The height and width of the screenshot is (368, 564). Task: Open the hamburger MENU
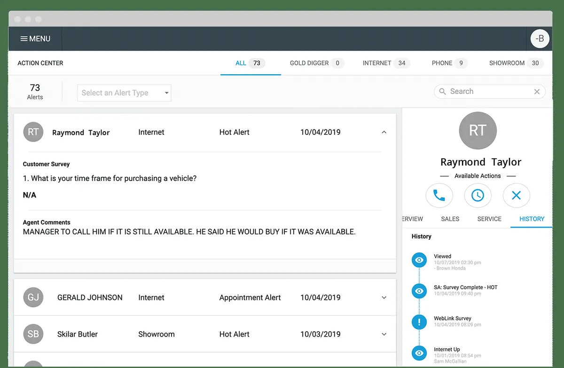(35, 39)
